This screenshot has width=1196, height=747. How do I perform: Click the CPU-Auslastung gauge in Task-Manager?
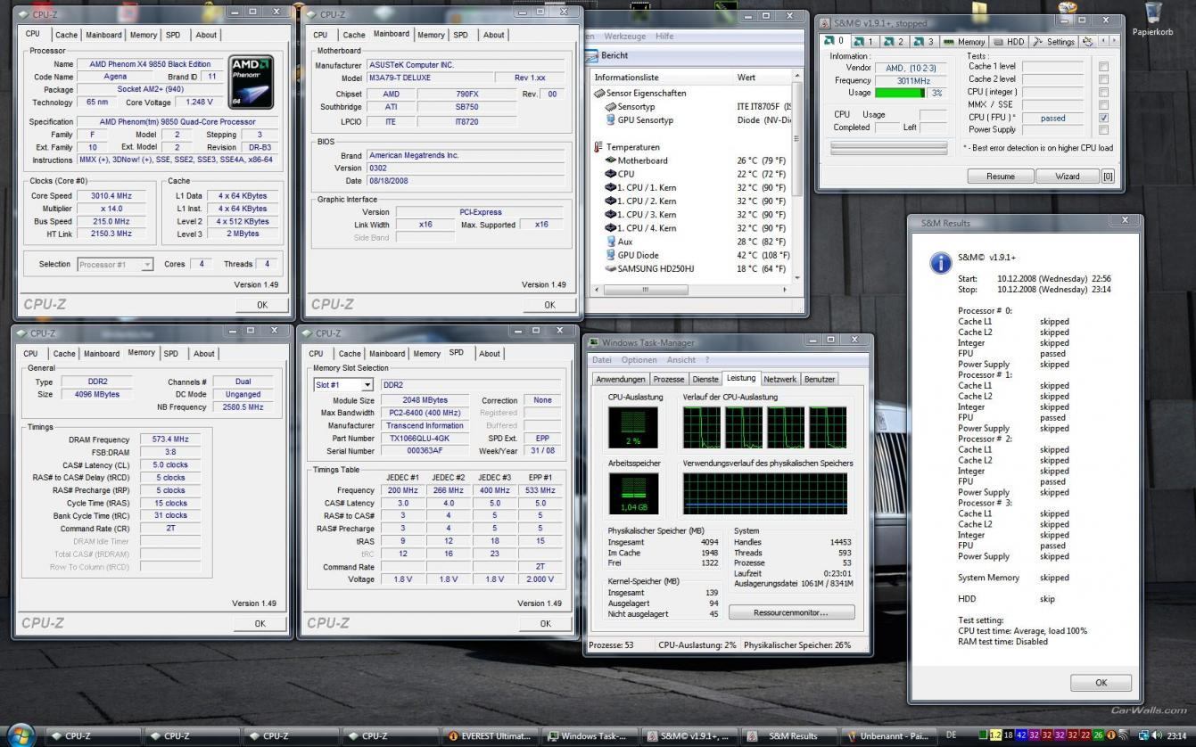point(633,427)
